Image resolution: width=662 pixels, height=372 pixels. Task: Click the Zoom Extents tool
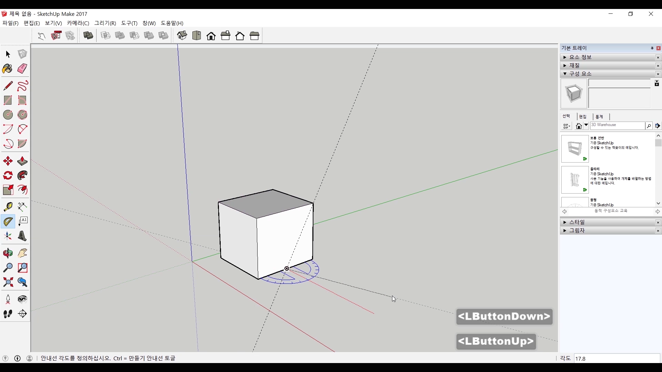click(x=8, y=282)
